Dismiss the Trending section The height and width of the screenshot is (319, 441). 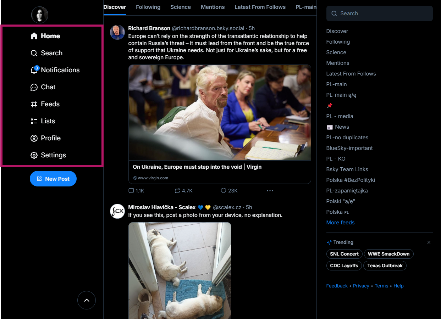tap(429, 242)
